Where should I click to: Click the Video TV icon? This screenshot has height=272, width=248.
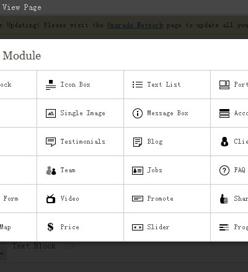(x=51, y=199)
